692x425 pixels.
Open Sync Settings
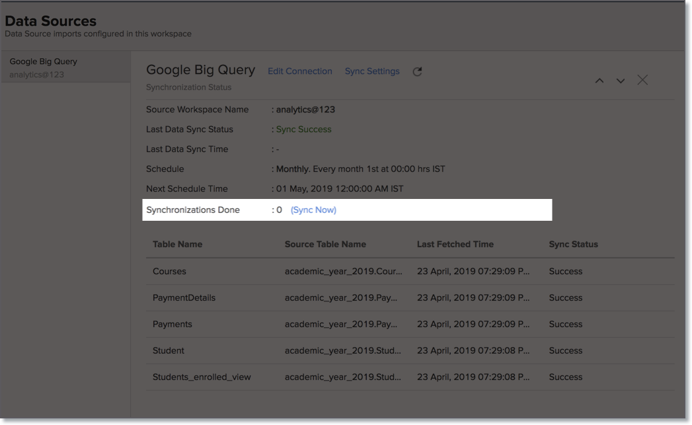pos(372,71)
